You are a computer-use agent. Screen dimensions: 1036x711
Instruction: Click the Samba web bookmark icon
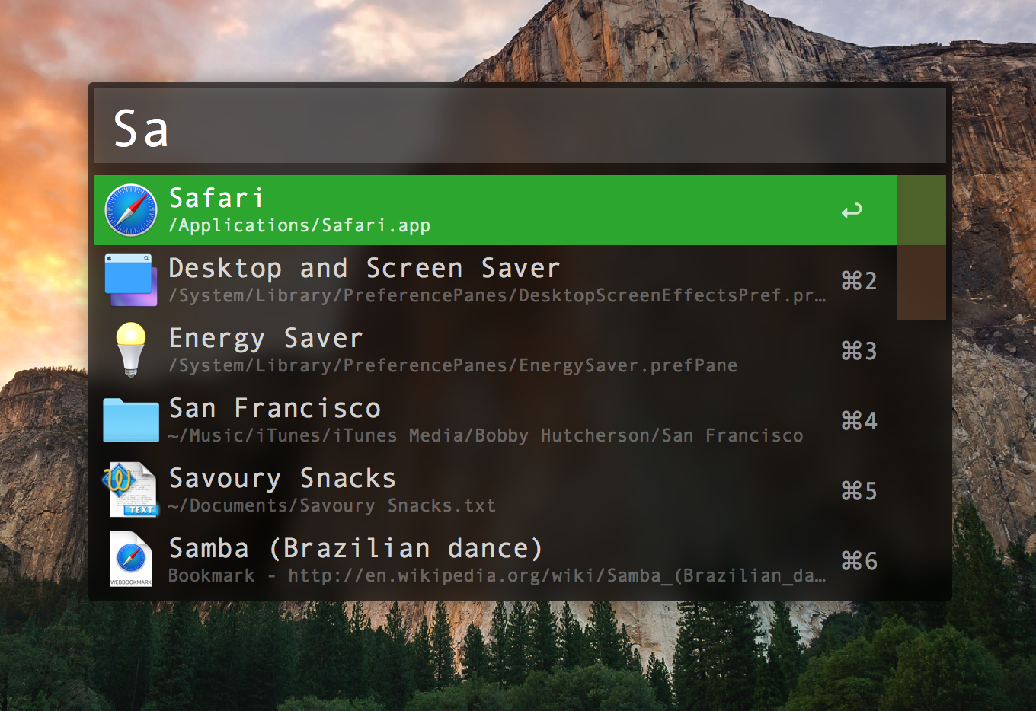(x=130, y=560)
